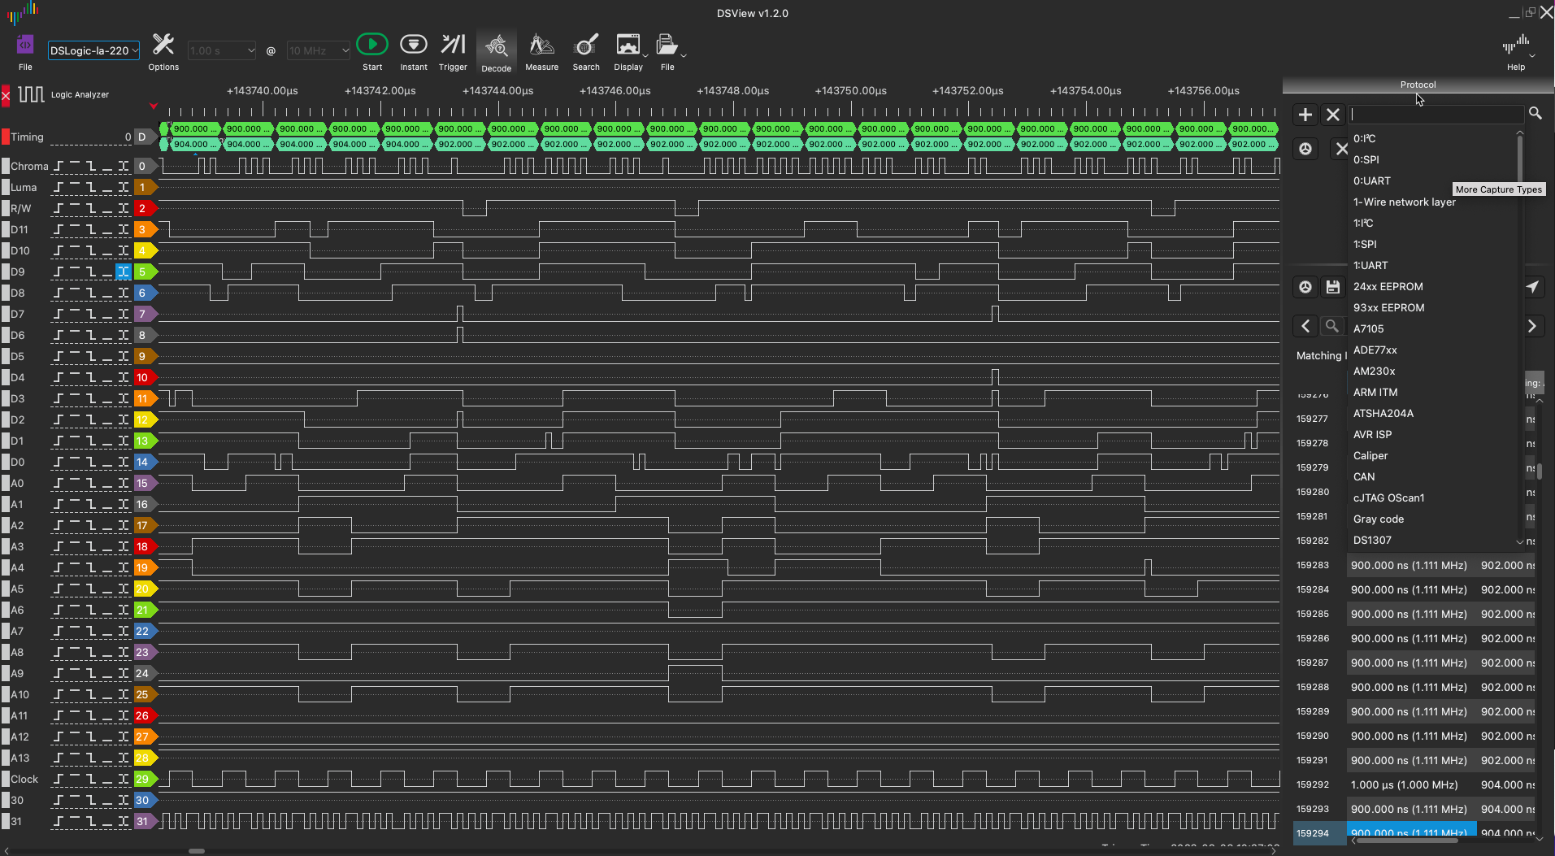
Task: Set rising edge trigger on Chroma channel
Action: (59, 166)
